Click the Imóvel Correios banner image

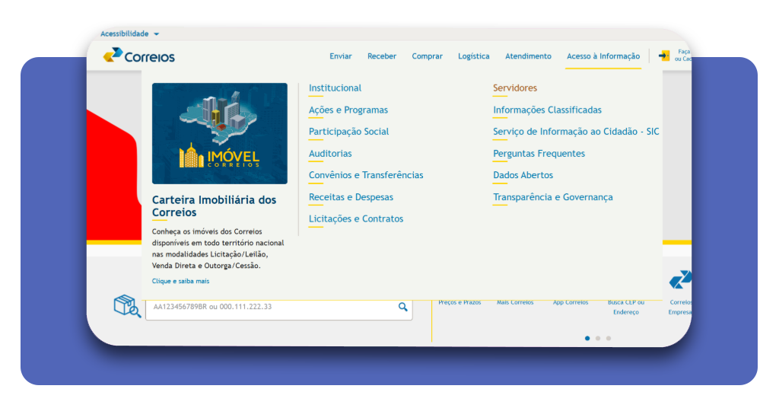pos(220,133)
